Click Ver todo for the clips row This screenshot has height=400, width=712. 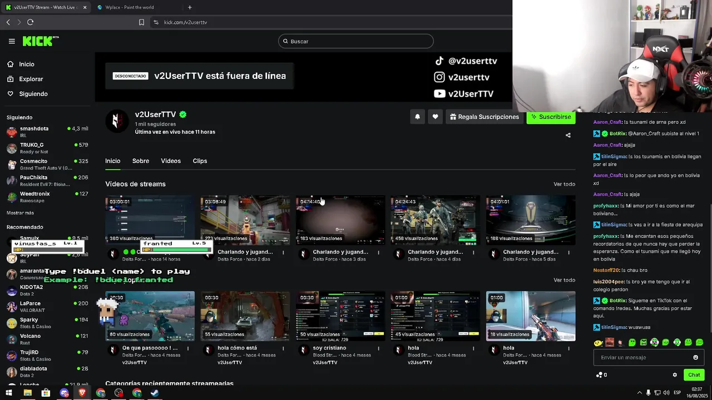564,280
